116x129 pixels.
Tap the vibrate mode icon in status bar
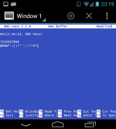(x=79, y=4)
